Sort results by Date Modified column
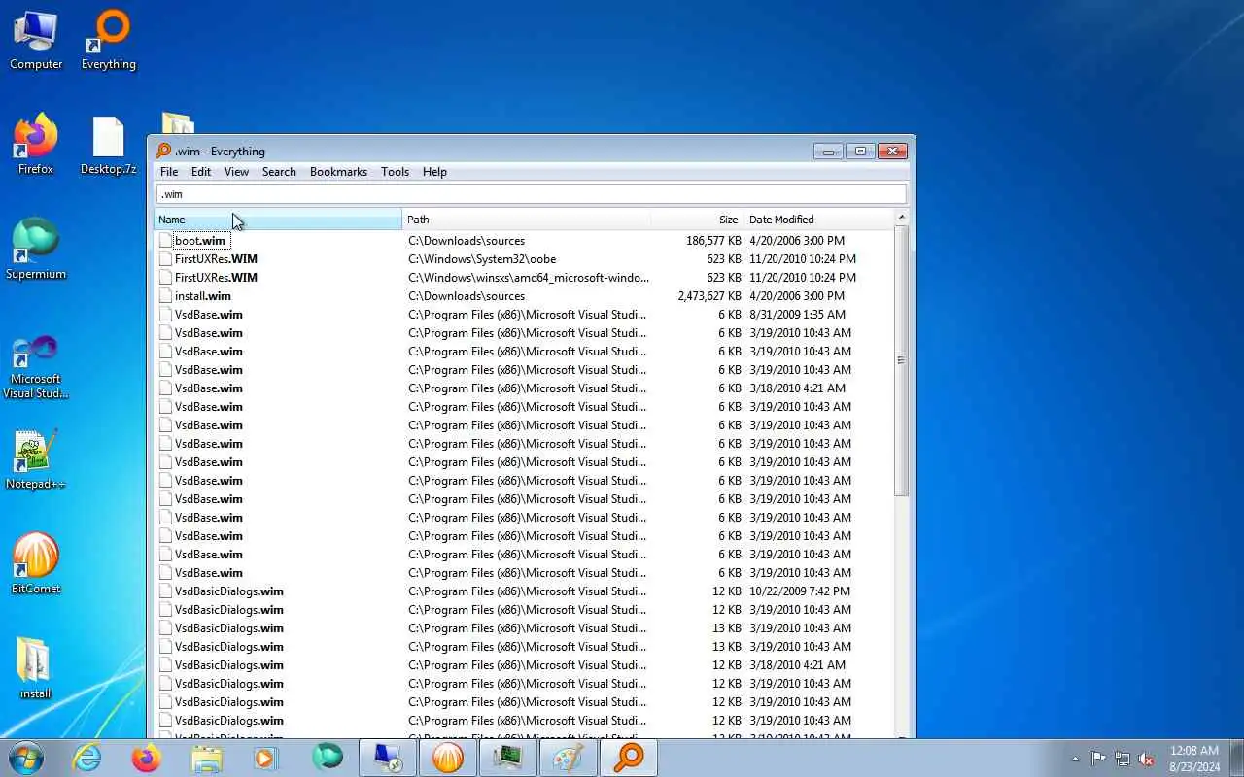This screenshot has height=777, width=1244. click(819, 220)
